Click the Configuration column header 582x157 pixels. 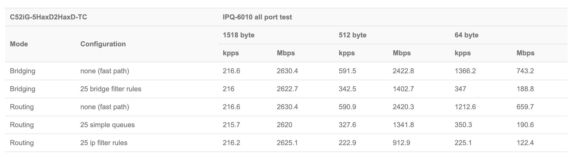click(x=103, y=44)
